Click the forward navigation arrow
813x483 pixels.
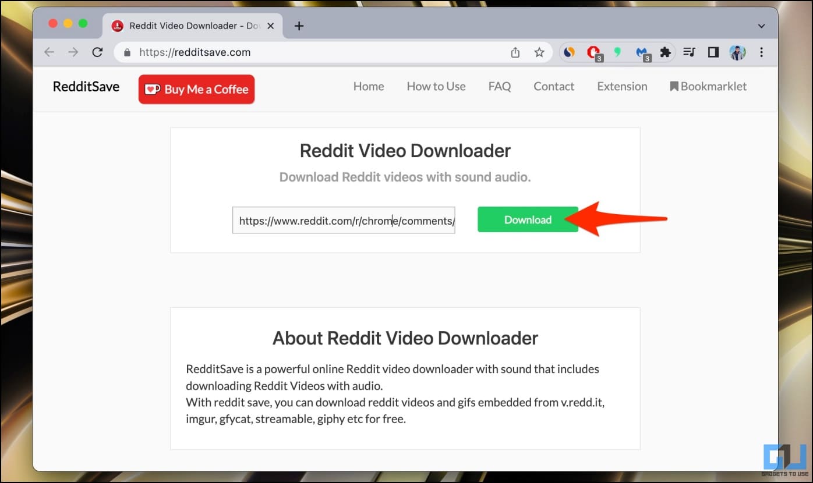[73, 52]
